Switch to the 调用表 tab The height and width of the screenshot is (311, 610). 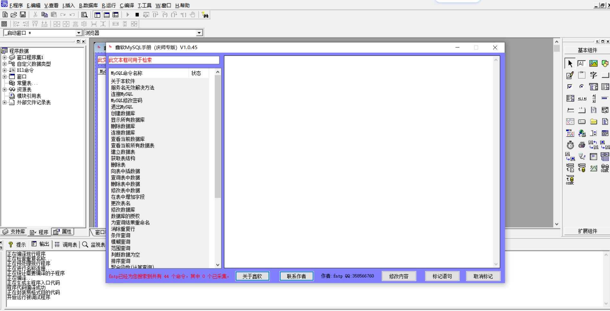pos(66,245)
